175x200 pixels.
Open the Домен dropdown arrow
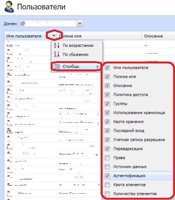[80, 24]
